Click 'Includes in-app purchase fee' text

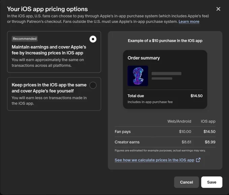pyautogui.click(x=150, y=102)
